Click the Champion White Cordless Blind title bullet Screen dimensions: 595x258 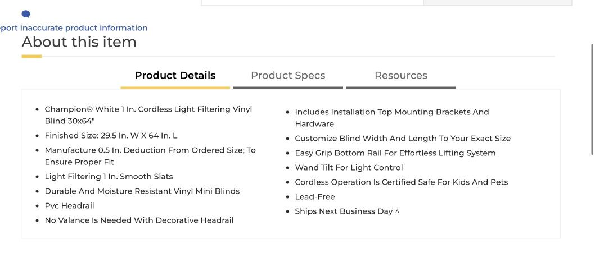click(x=148, y=115)
